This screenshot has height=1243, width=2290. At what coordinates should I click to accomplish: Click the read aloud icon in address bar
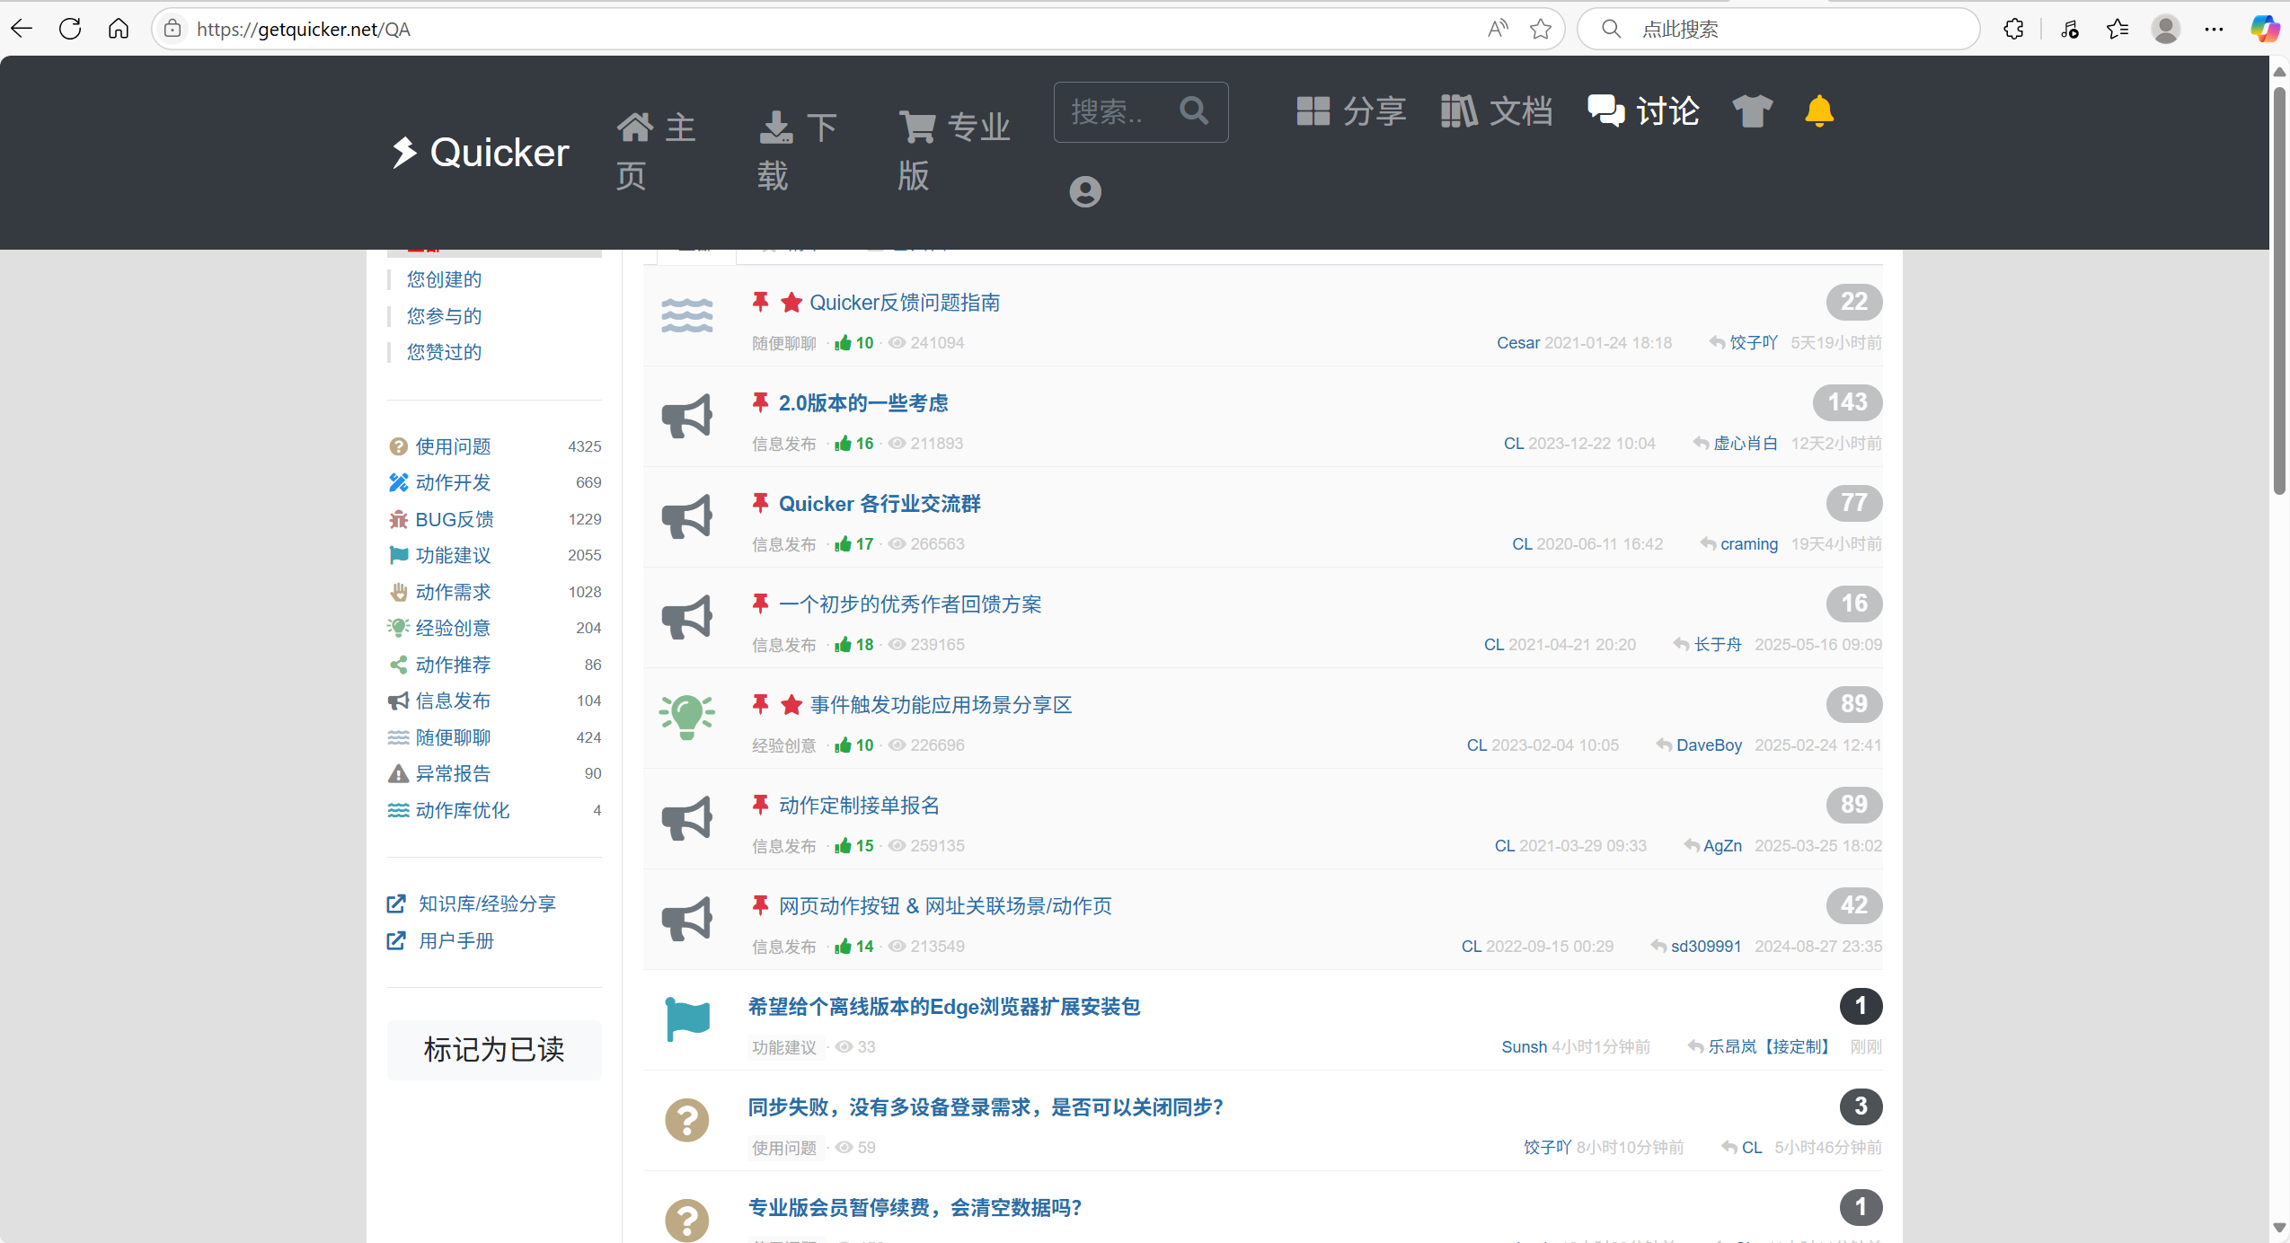click(1498, 29)
